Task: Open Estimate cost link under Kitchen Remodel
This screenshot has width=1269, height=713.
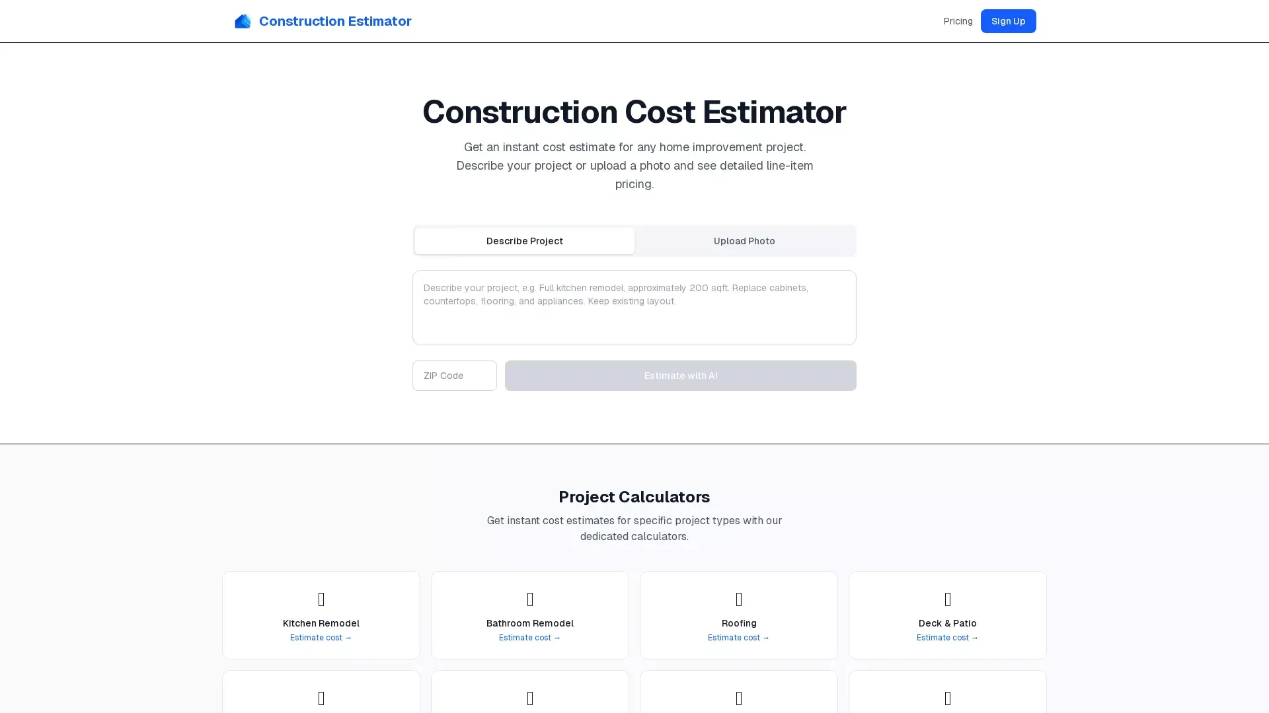Action: point(321,638)
